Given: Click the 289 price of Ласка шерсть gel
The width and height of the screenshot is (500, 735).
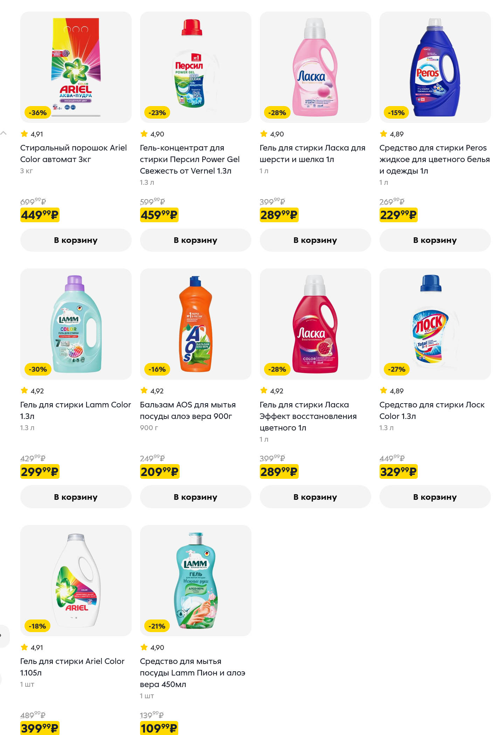Looking at the screenshot, I should click(x=279, y=215).
